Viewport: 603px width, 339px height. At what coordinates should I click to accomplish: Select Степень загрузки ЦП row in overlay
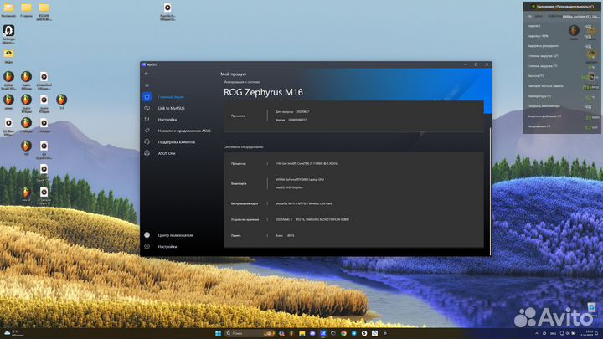[x=562, y=56]
